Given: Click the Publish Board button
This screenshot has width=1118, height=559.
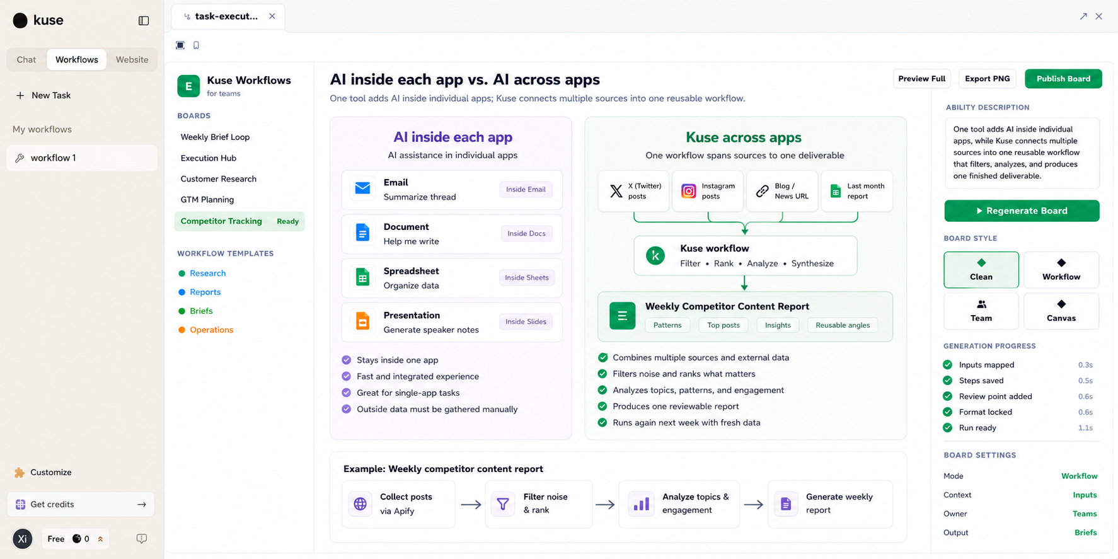Looking at the screenshot, I should 1063,79.
